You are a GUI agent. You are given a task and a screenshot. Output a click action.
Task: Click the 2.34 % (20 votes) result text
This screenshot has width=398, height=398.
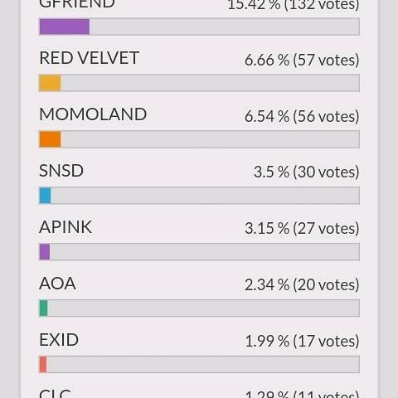(x=302, y=284)
